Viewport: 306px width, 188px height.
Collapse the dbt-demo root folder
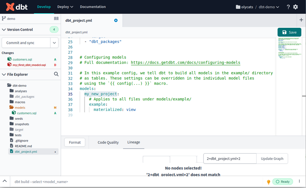point(9,85)
